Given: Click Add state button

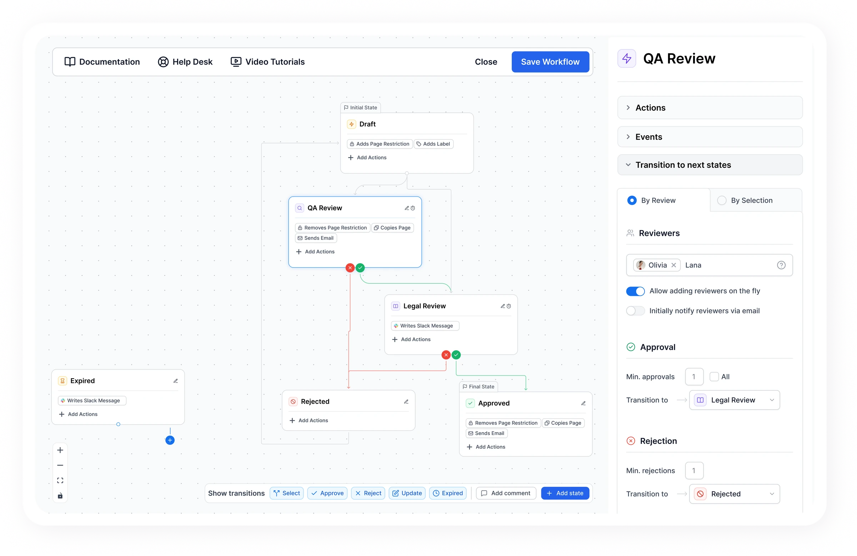Looking at the screenshot, I should click(565, 494).
